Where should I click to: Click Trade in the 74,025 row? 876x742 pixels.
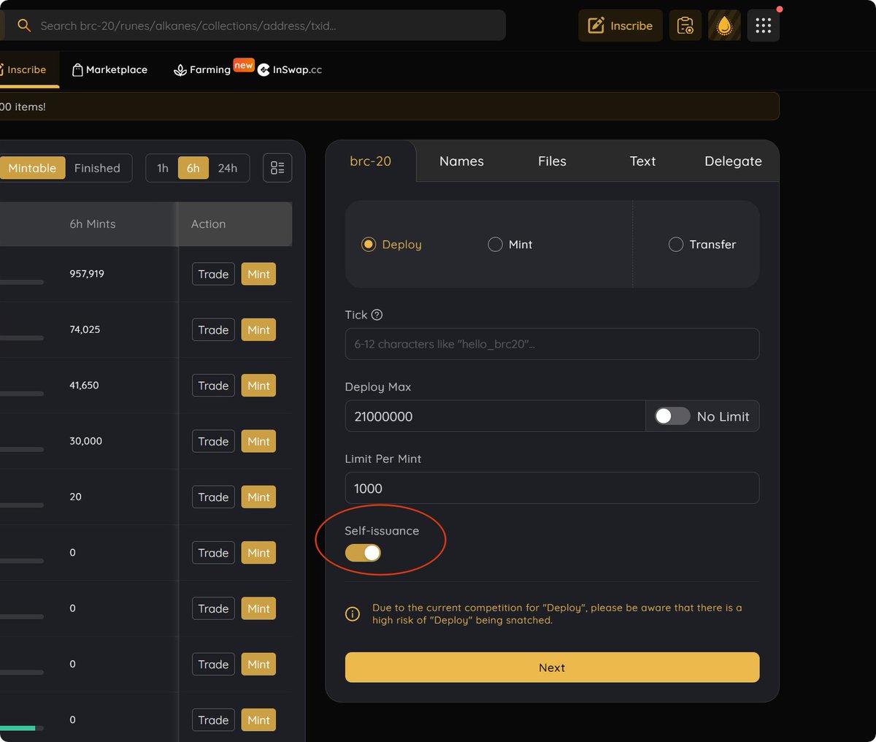(213, 330)
